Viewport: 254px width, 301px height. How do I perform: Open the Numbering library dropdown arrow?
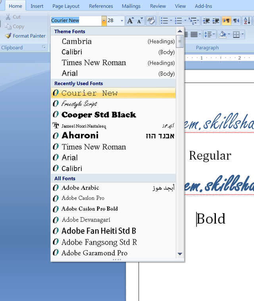(185, 21)
